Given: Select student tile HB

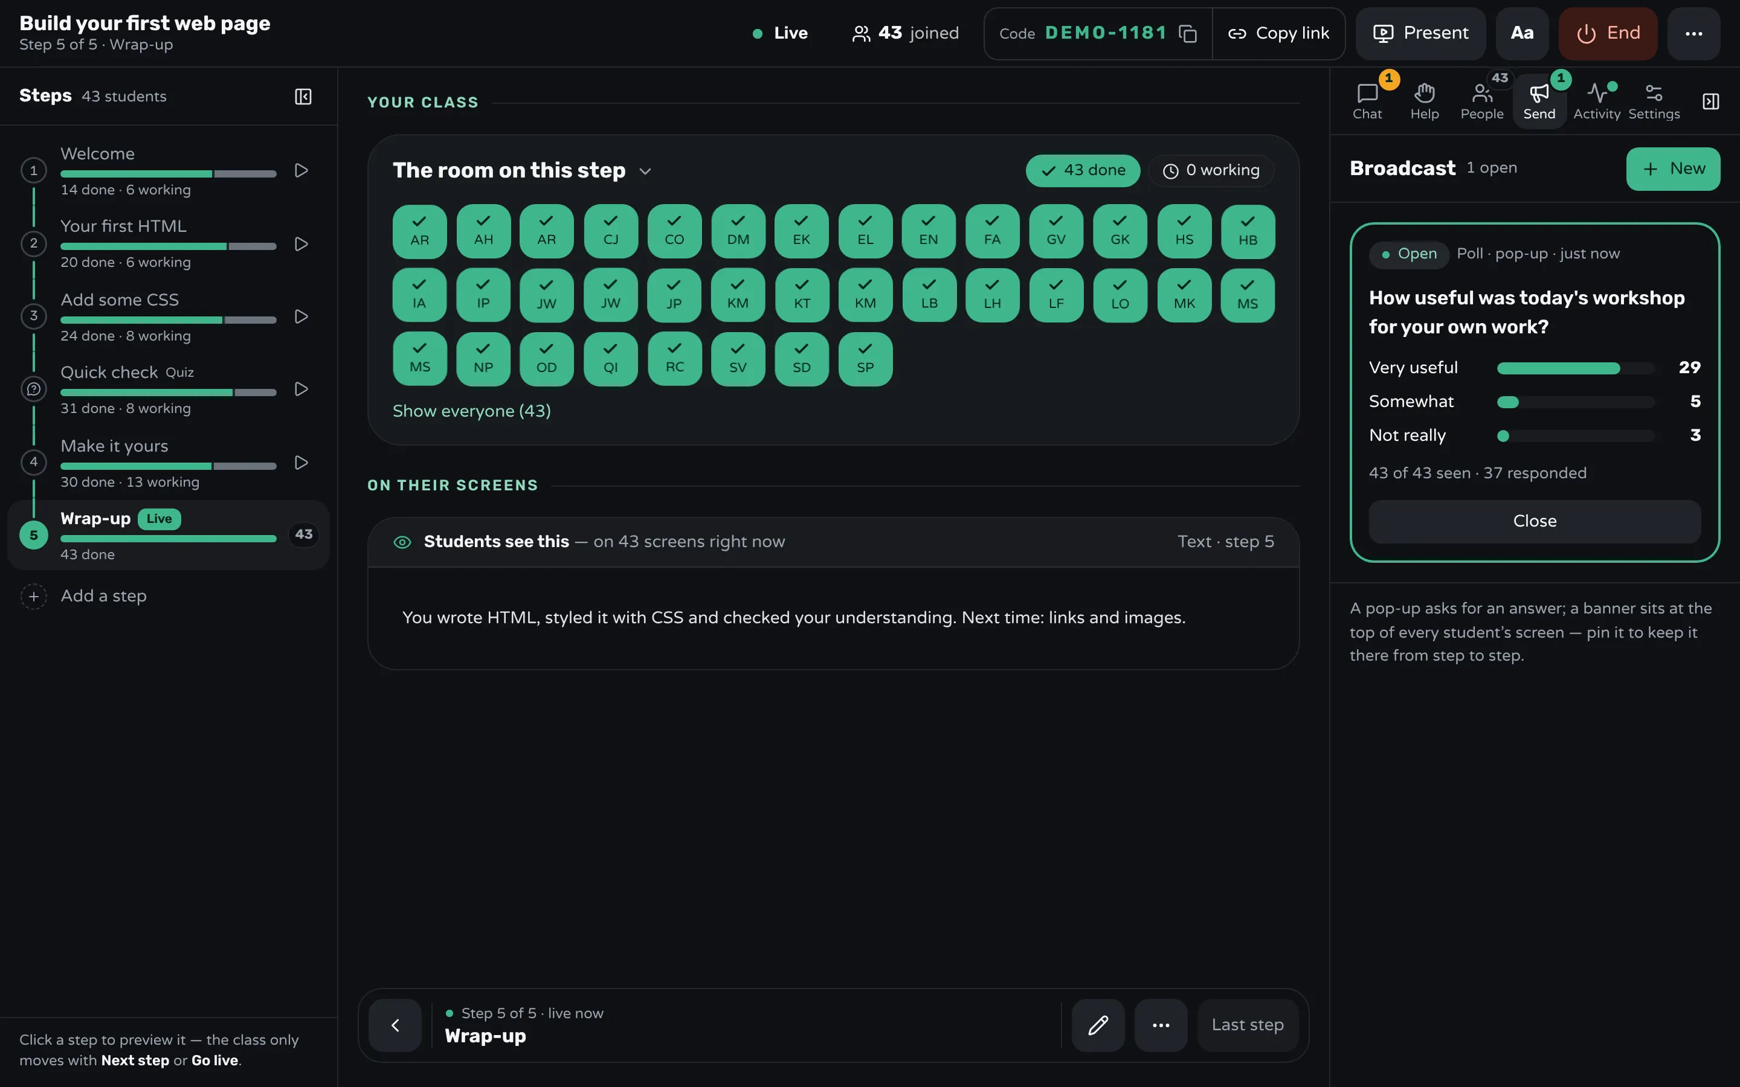Looking at the screenshot, I should [1248, 231].
